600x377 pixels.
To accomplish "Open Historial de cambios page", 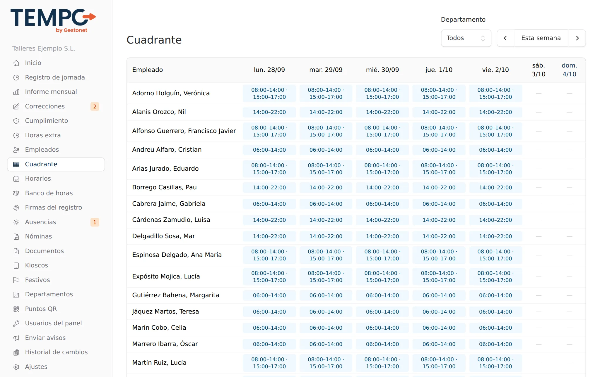I will (56, 352).
